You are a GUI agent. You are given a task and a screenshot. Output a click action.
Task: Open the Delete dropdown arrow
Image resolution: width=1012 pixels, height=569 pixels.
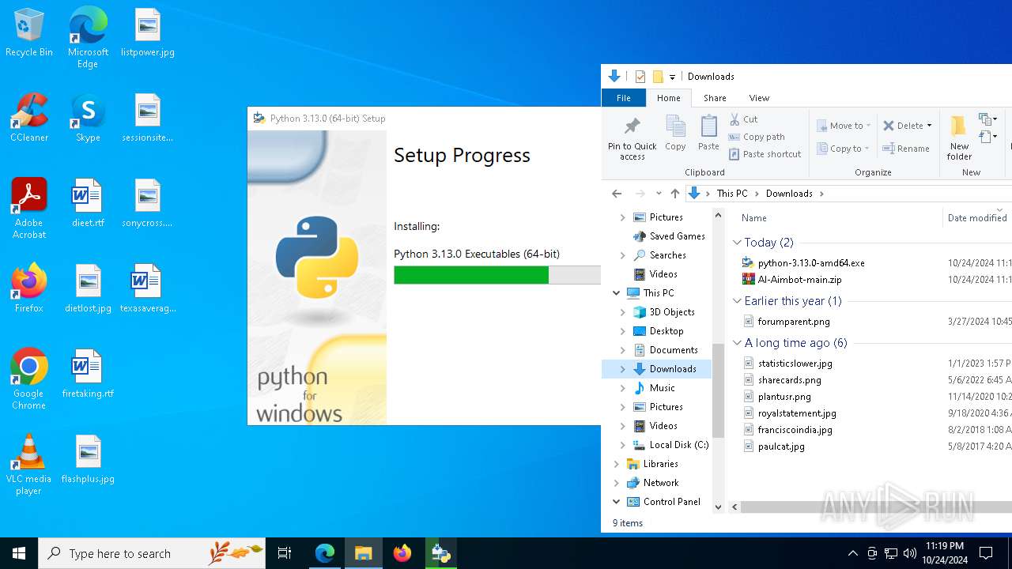click(929, 126)
